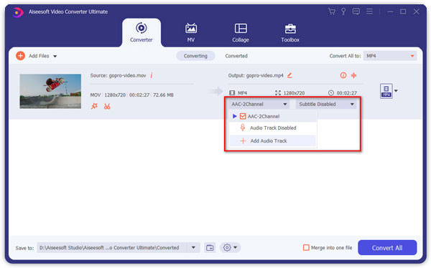
Task: Click the output duration 00:02:27
Action: [347, 93]
